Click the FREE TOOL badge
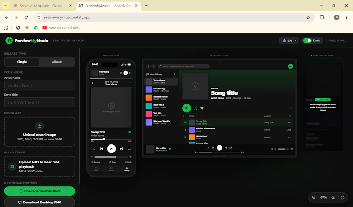Screen dimensions: 353x207 pos(336,41)
